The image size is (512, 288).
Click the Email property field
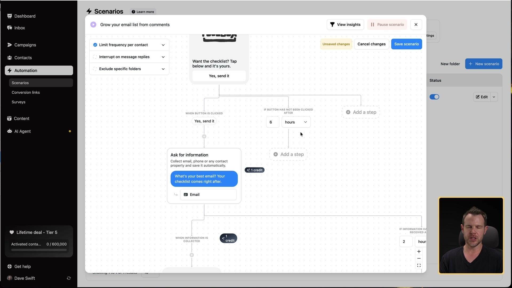click(x=208, y=195)
